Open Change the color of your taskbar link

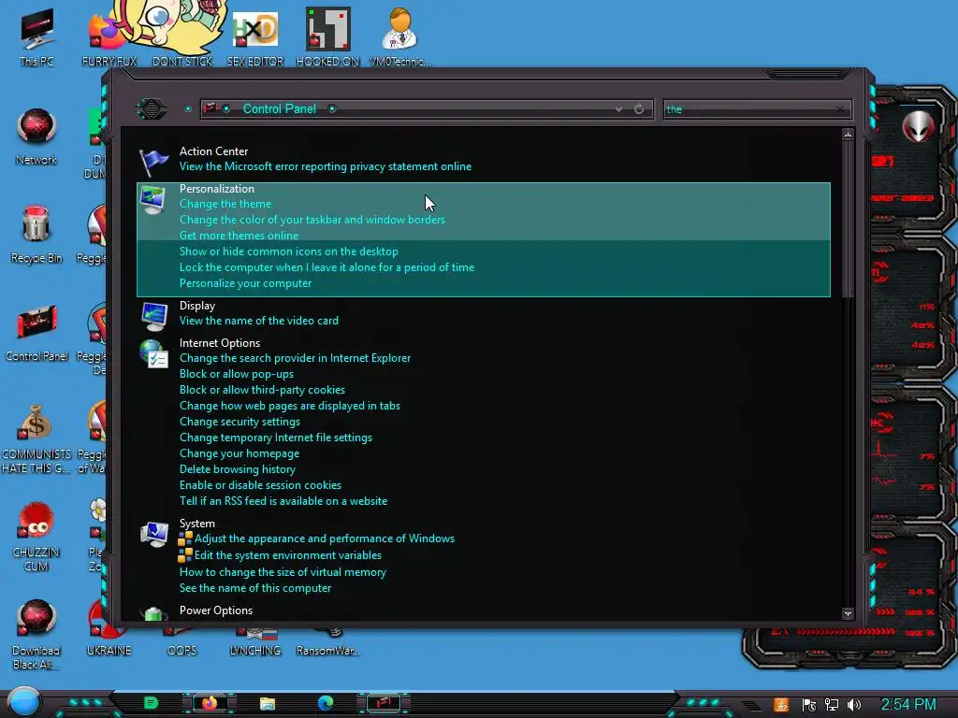(312, 220)
